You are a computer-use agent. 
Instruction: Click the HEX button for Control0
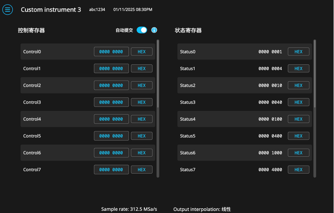coord(141,52)
